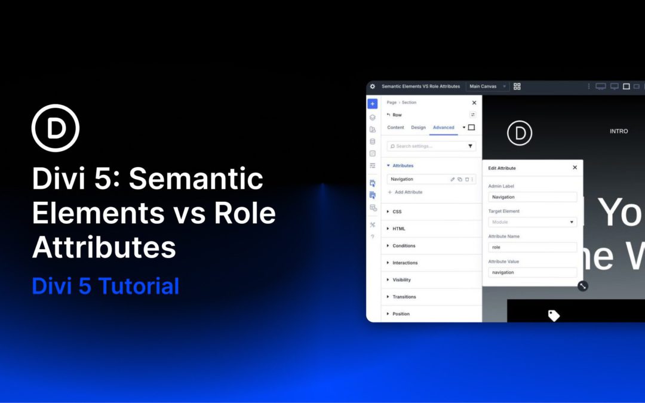Click the Attribute Value field containing navigation
The height and width of the screenshot is (403, 645).
(532, 272)
